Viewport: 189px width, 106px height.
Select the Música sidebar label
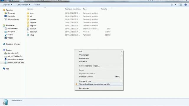(10, 35)
